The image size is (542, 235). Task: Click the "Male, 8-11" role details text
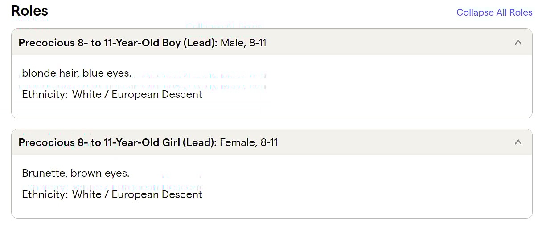click(x=243, y=43)
